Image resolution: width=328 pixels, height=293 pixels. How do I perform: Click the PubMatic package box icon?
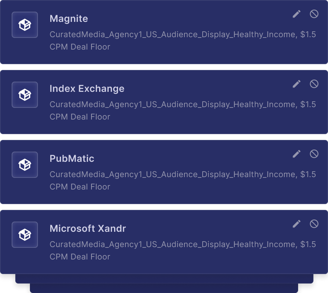tap(25, 165)
